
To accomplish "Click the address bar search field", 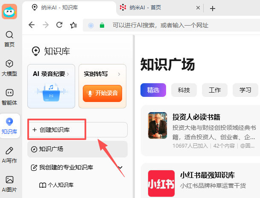I will (171, 25).
